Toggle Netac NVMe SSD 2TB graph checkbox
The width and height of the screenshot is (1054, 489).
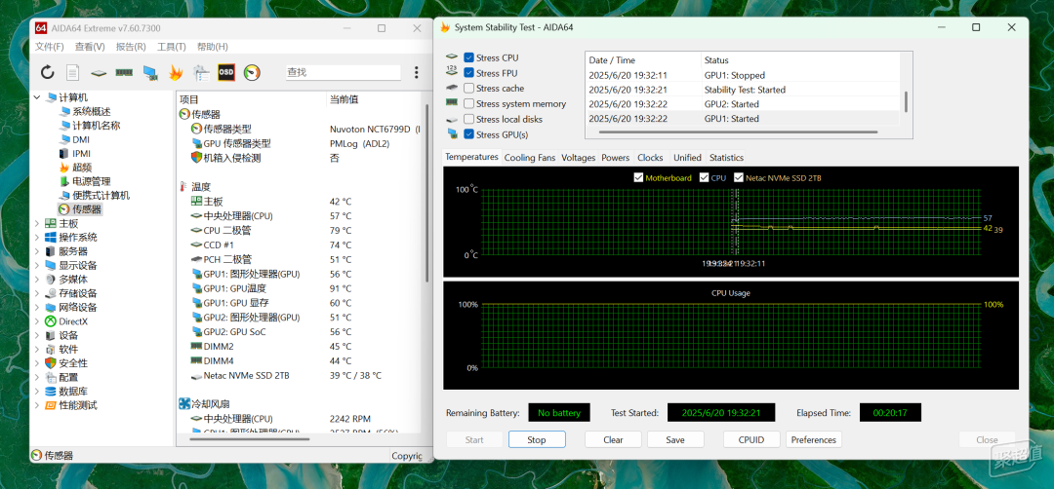(739, 177)
